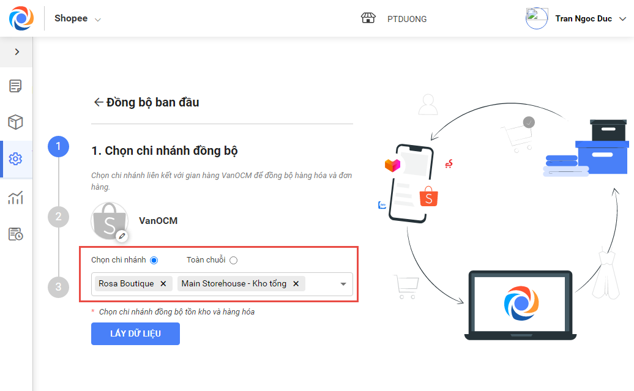Select the Chọn chi nhánh radio option
Viewport: 634px width, 391px height.
pos(154,260)
